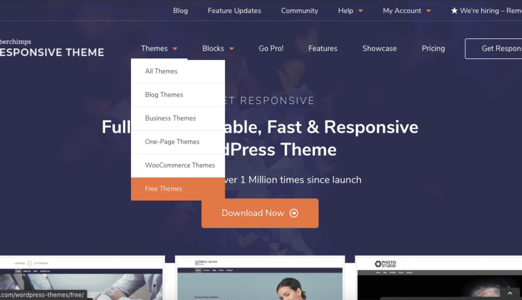Click the star icon beside We're hiring
The image size is (522, 300).
pyautogui.click(x=454, y=11)
